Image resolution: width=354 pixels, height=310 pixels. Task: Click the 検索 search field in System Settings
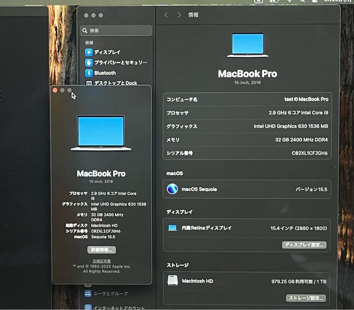[116, 30]
